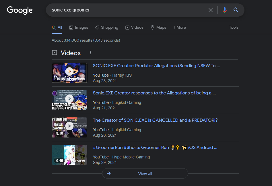Open the Predator Allegations video link
This screenshot has height=186, width=272.
[156, 66]
